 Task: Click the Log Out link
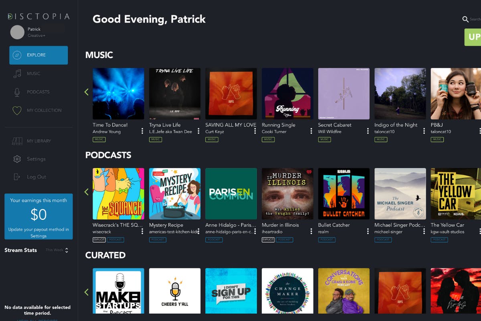click(36, 177)
